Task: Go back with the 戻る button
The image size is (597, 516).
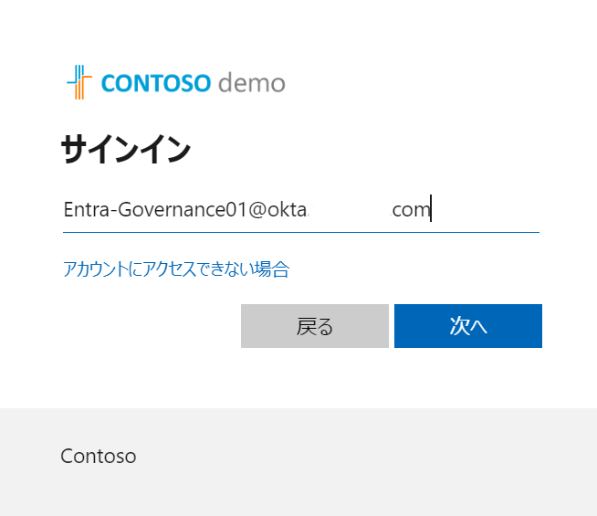Action: tap(315, 326)
